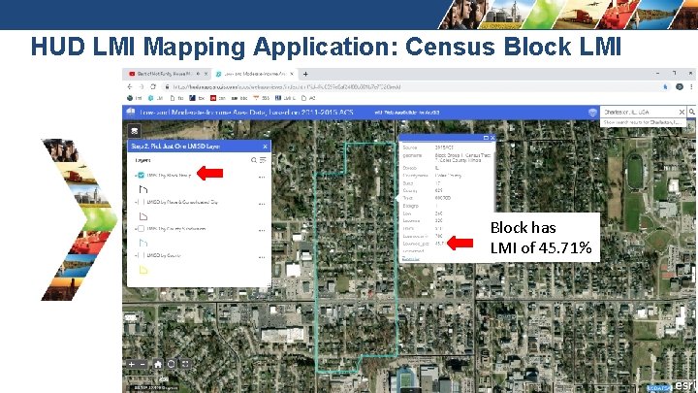Close the Low- and Moderate-Income browser tab
Screen dimensions: 698x393
tap(292, 74)
